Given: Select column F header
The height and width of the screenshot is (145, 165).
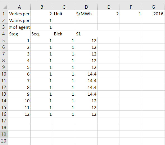Looking at the screenshot, I should 131,7.
